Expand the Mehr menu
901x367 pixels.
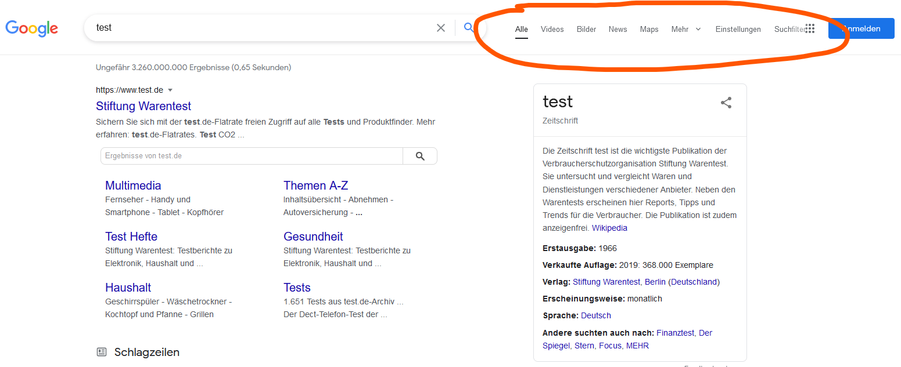[686, 29]
